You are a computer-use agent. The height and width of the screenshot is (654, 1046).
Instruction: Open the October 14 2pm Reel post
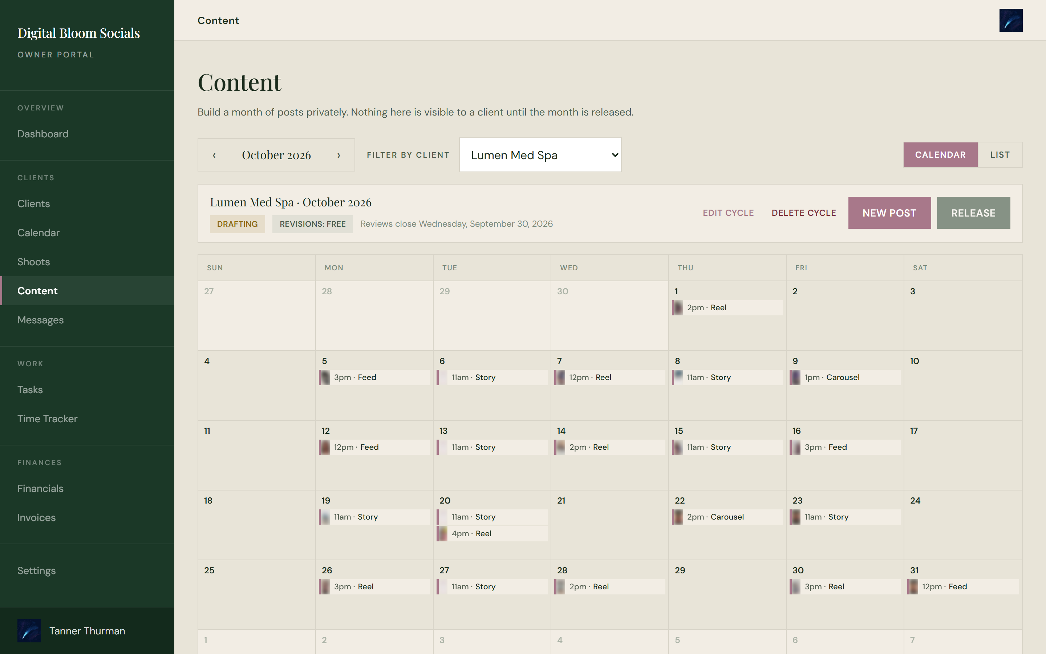[609, 447]
